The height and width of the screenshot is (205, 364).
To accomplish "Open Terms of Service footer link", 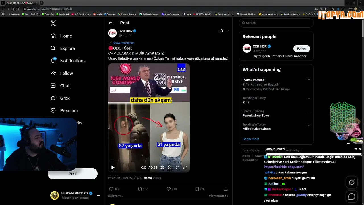I will (x=251, y=151).
